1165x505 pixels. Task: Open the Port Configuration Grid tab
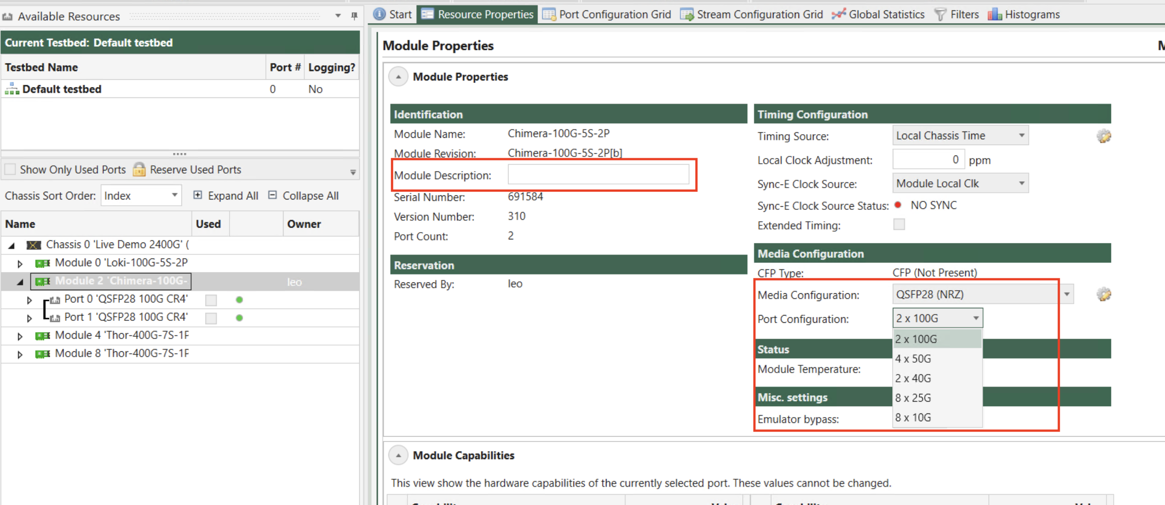(607, 15)
